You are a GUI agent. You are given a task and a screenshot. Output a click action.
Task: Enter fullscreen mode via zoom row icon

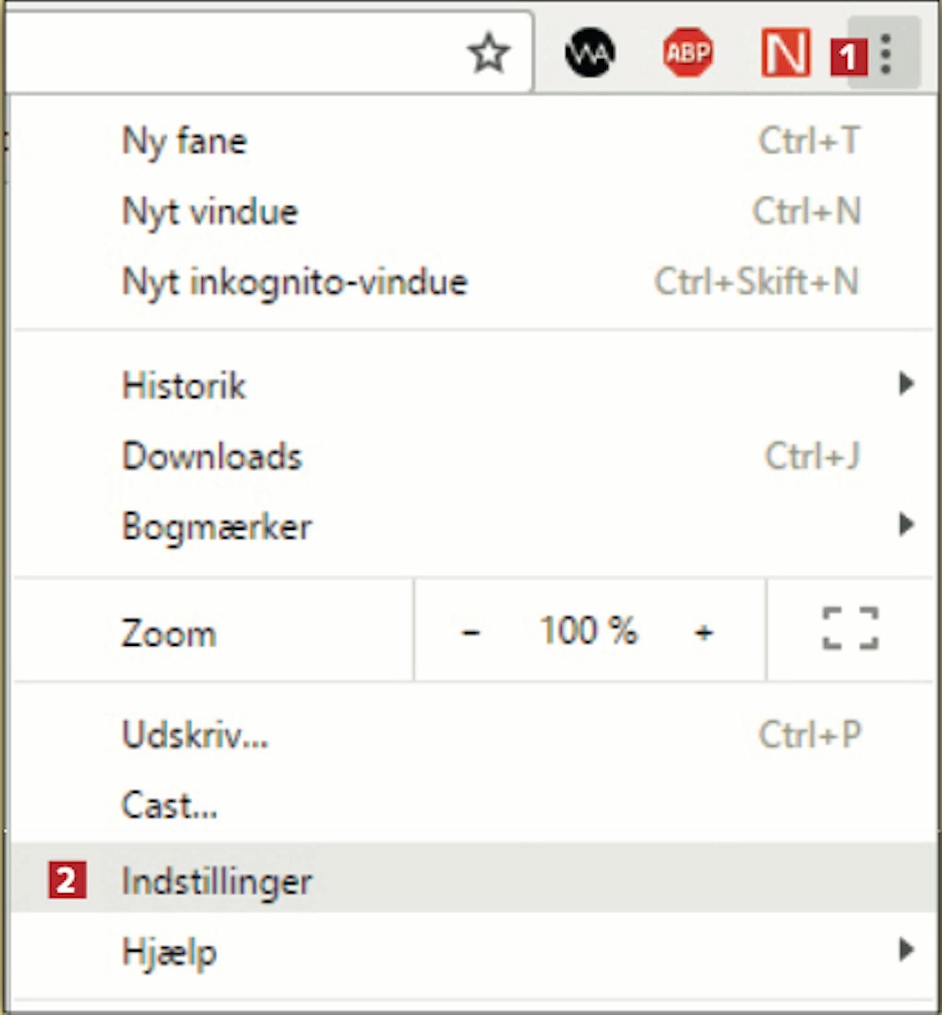pos(850,628)
